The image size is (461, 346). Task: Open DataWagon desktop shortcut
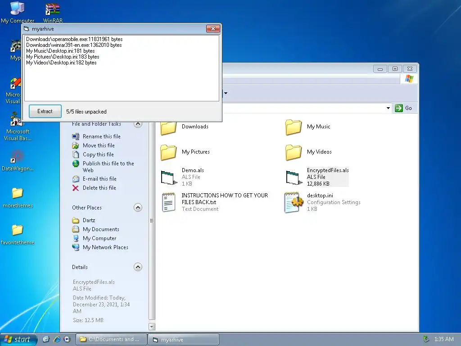point(18,161)
